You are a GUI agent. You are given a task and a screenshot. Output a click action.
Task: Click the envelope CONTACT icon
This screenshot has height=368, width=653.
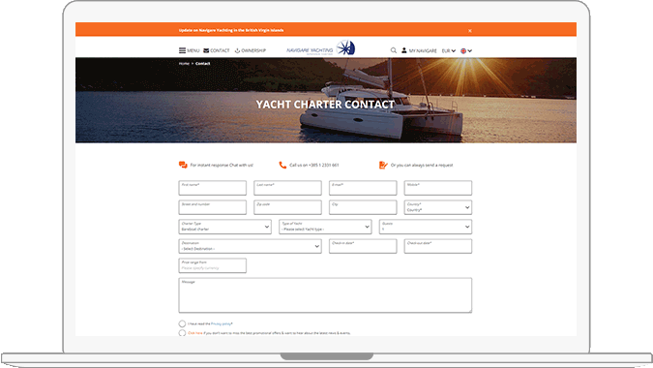tap(206, 50)
